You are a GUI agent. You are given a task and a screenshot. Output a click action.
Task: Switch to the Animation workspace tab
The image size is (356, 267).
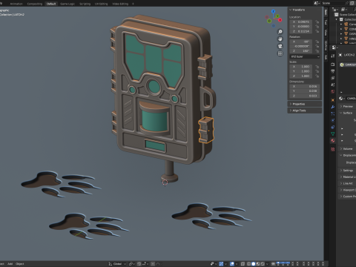coord(16,4)
